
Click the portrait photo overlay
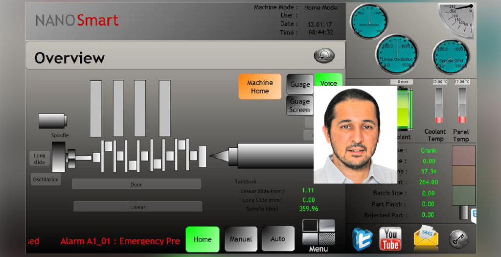click(x=355, y=135)
